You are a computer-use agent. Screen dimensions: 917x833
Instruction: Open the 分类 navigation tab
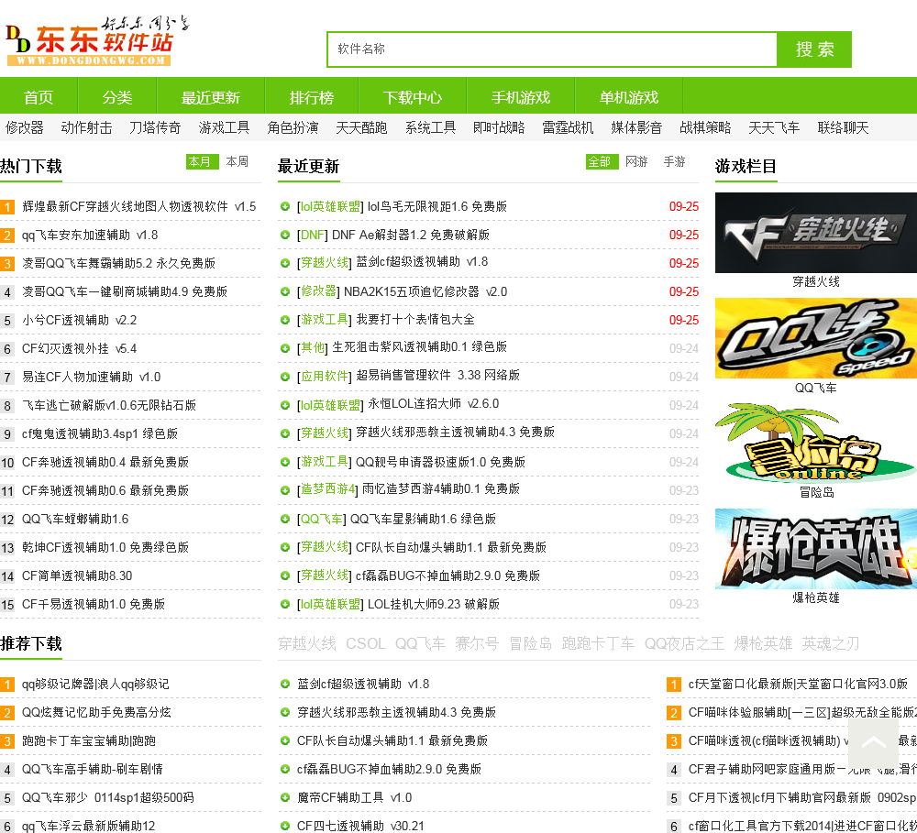click(117, 97)
